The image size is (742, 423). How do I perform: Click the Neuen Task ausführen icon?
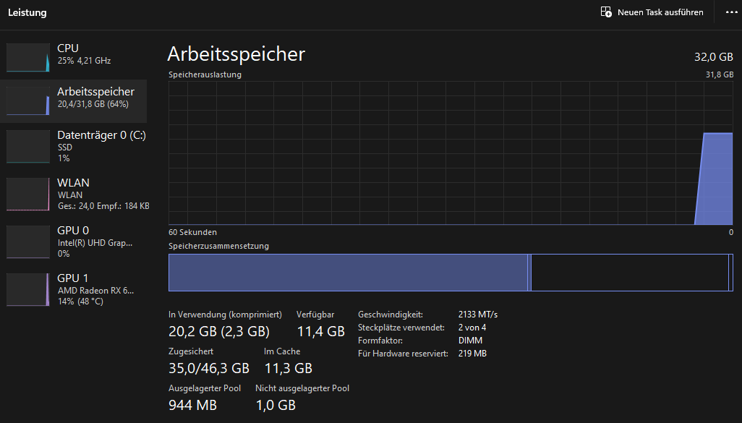pyautogui.click(x=606, y=12)
